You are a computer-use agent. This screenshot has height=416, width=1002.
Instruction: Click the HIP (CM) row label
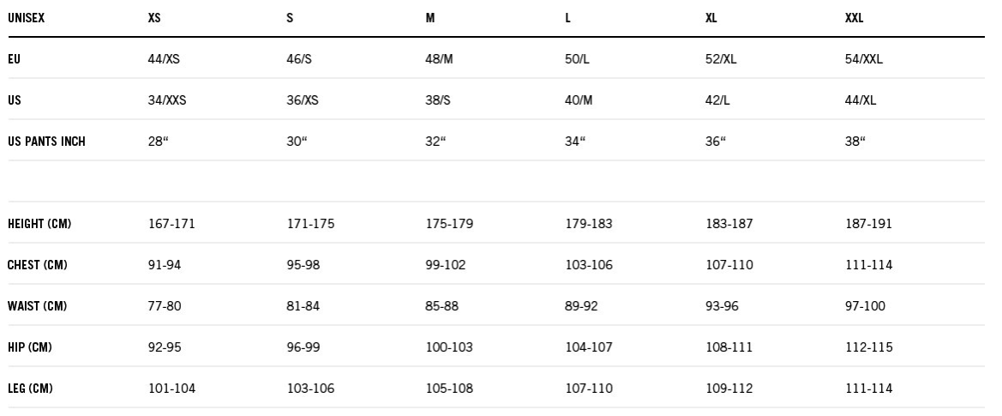[x=30, y=347]
